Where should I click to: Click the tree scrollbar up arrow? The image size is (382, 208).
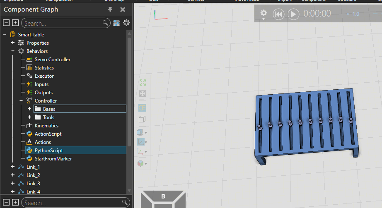coord(129,33)
